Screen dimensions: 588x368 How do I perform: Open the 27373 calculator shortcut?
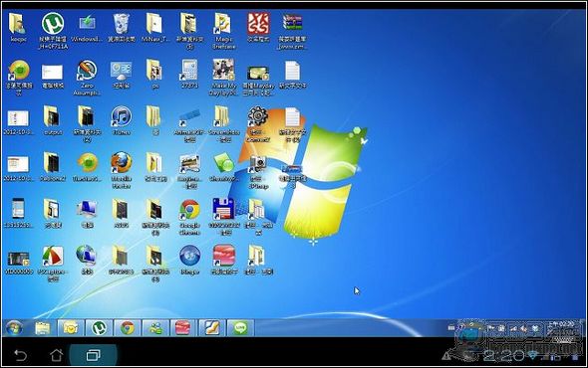point(189,71)
